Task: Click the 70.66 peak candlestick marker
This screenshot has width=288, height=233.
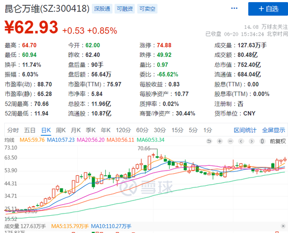Action: click(x=144, y=149)
